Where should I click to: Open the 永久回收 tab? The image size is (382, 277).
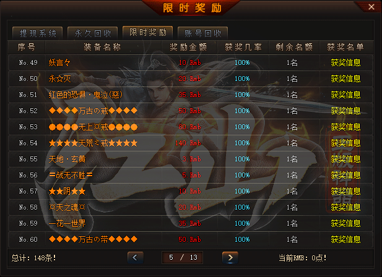[x=93, y=33]
